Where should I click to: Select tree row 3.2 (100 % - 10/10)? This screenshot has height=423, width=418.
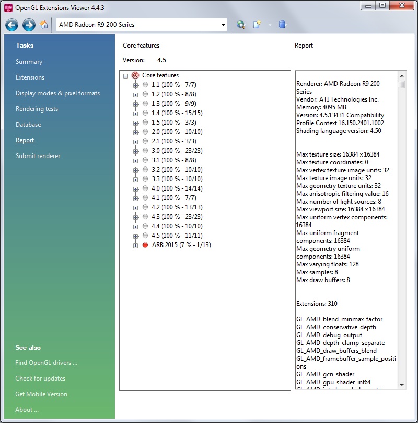tap(177, 170)
